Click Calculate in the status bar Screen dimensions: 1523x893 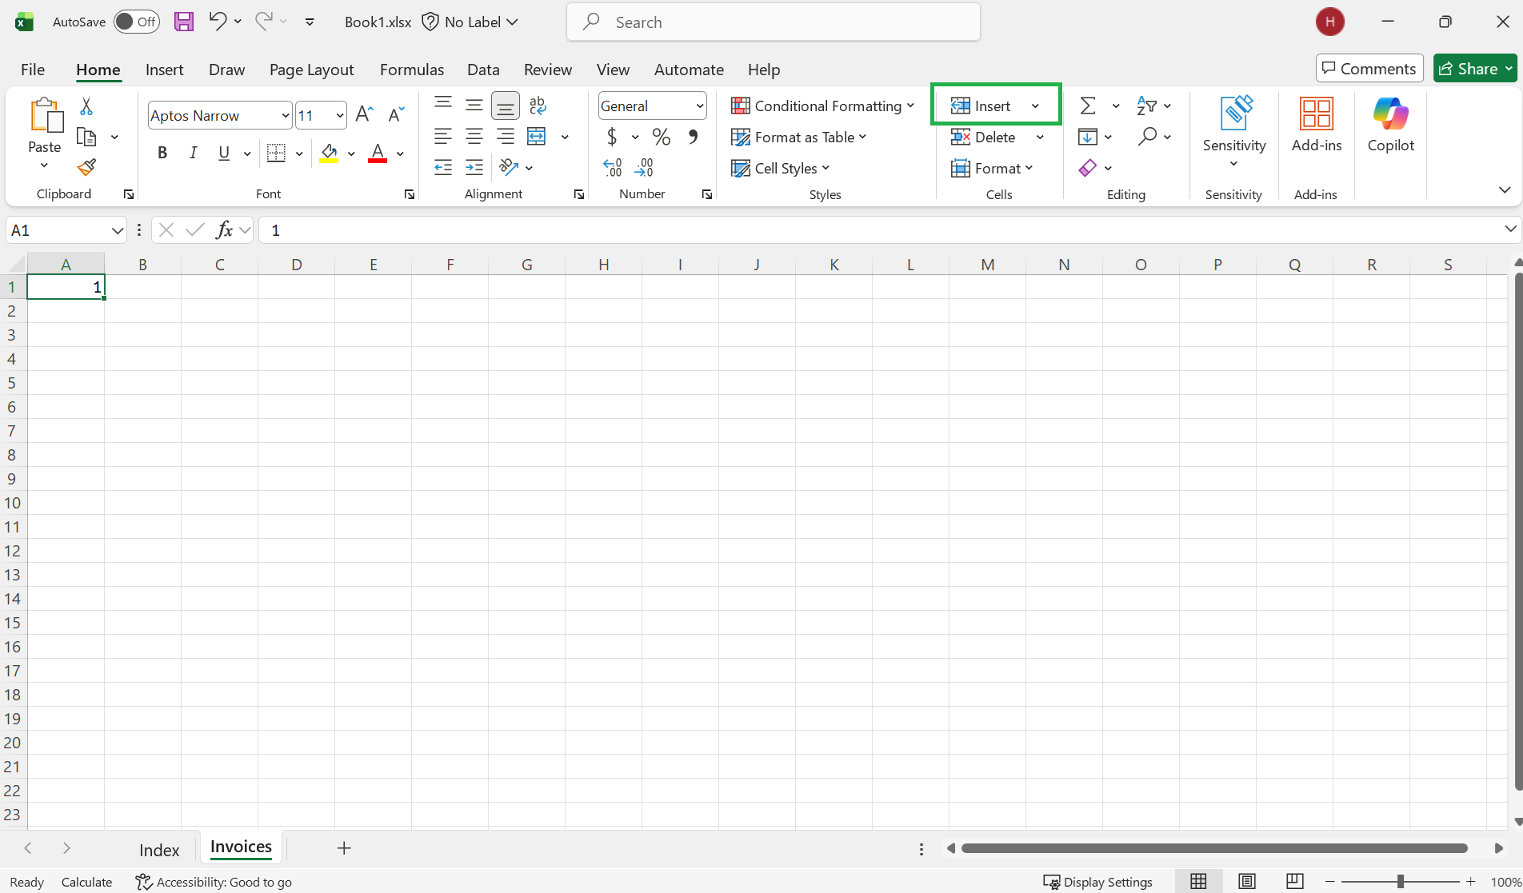(86, 882)
